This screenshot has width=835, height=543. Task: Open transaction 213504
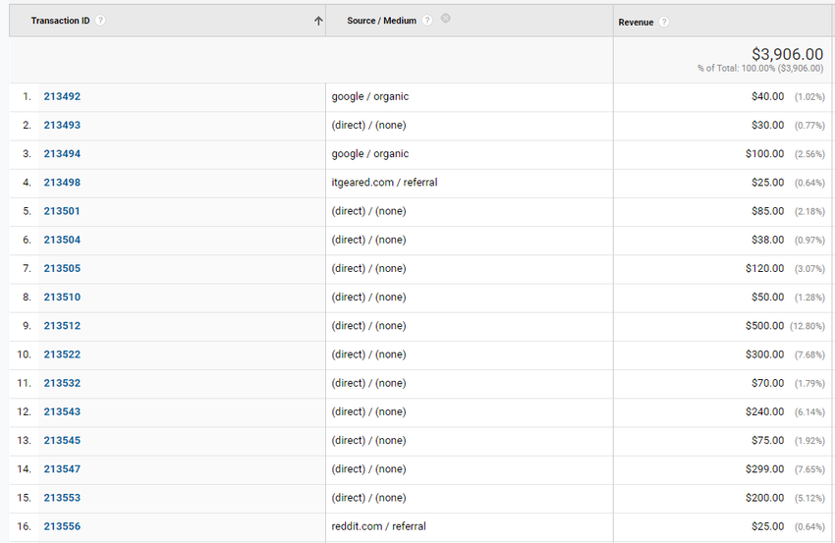[62, 241]
